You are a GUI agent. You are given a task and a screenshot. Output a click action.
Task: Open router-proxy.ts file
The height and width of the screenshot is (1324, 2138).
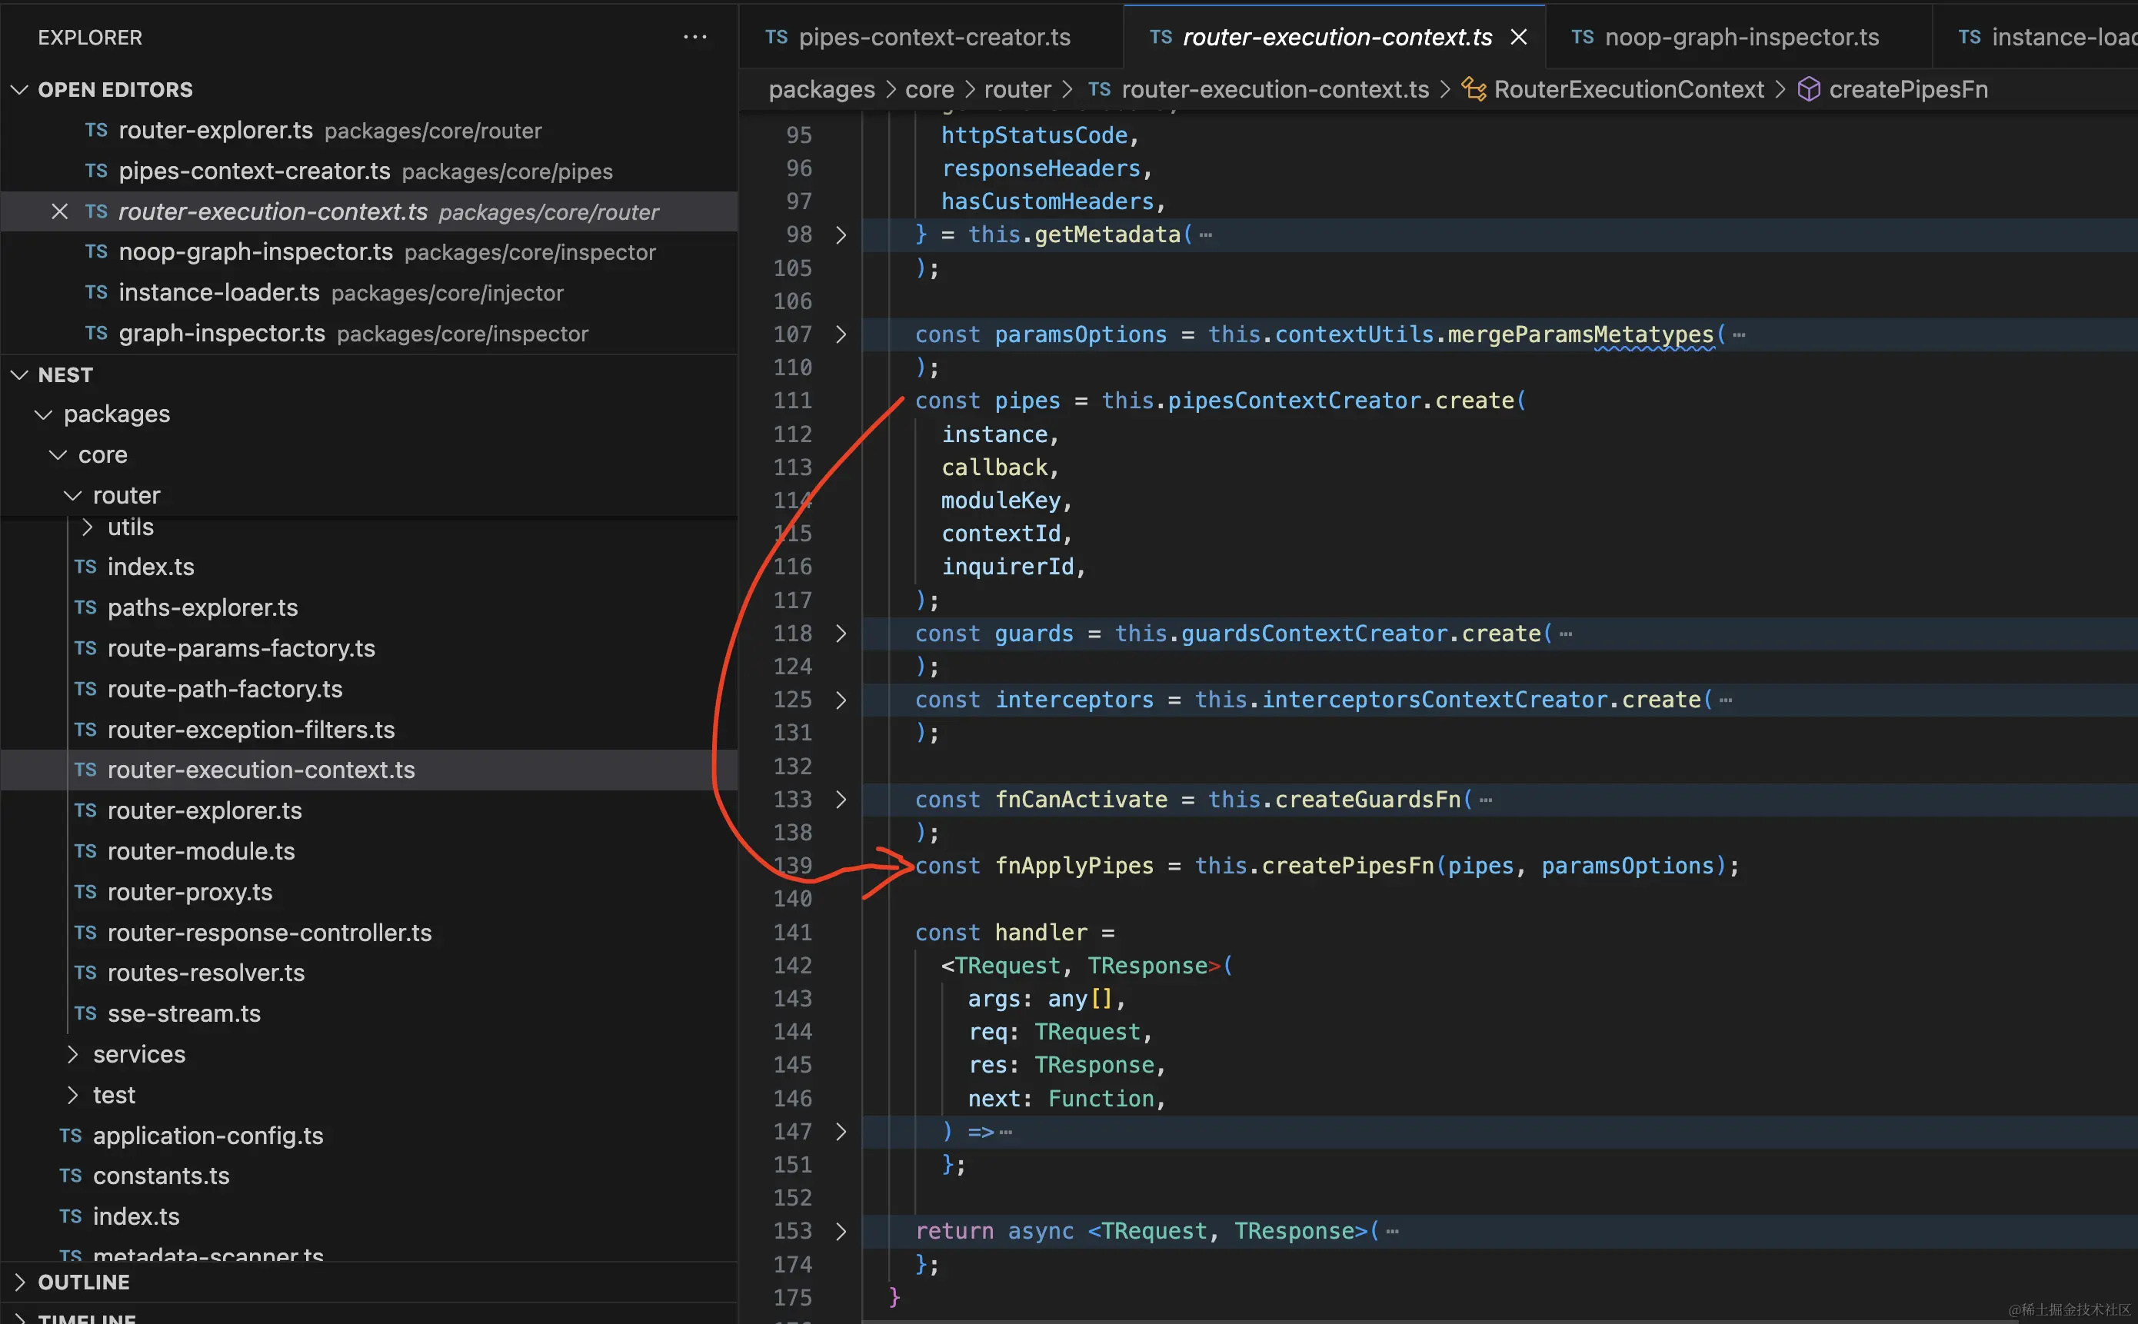[368, 893]
